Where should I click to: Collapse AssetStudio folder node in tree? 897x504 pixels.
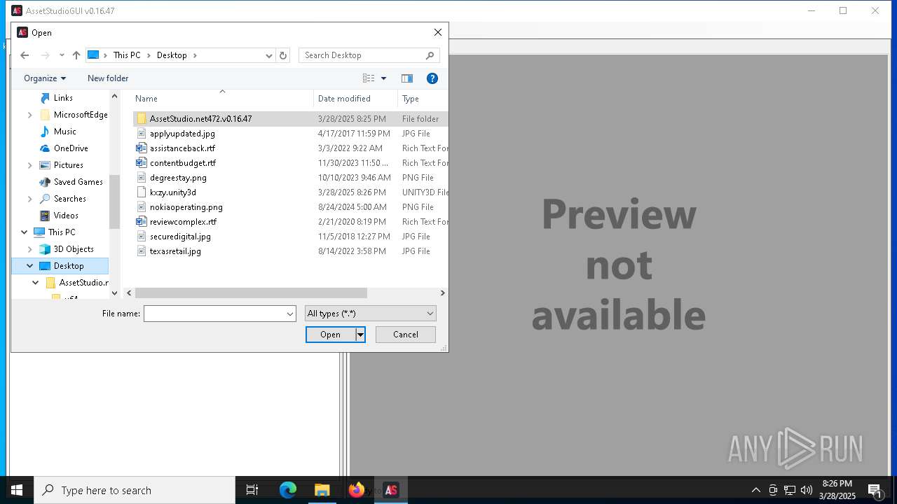click(x=35, y=283)
